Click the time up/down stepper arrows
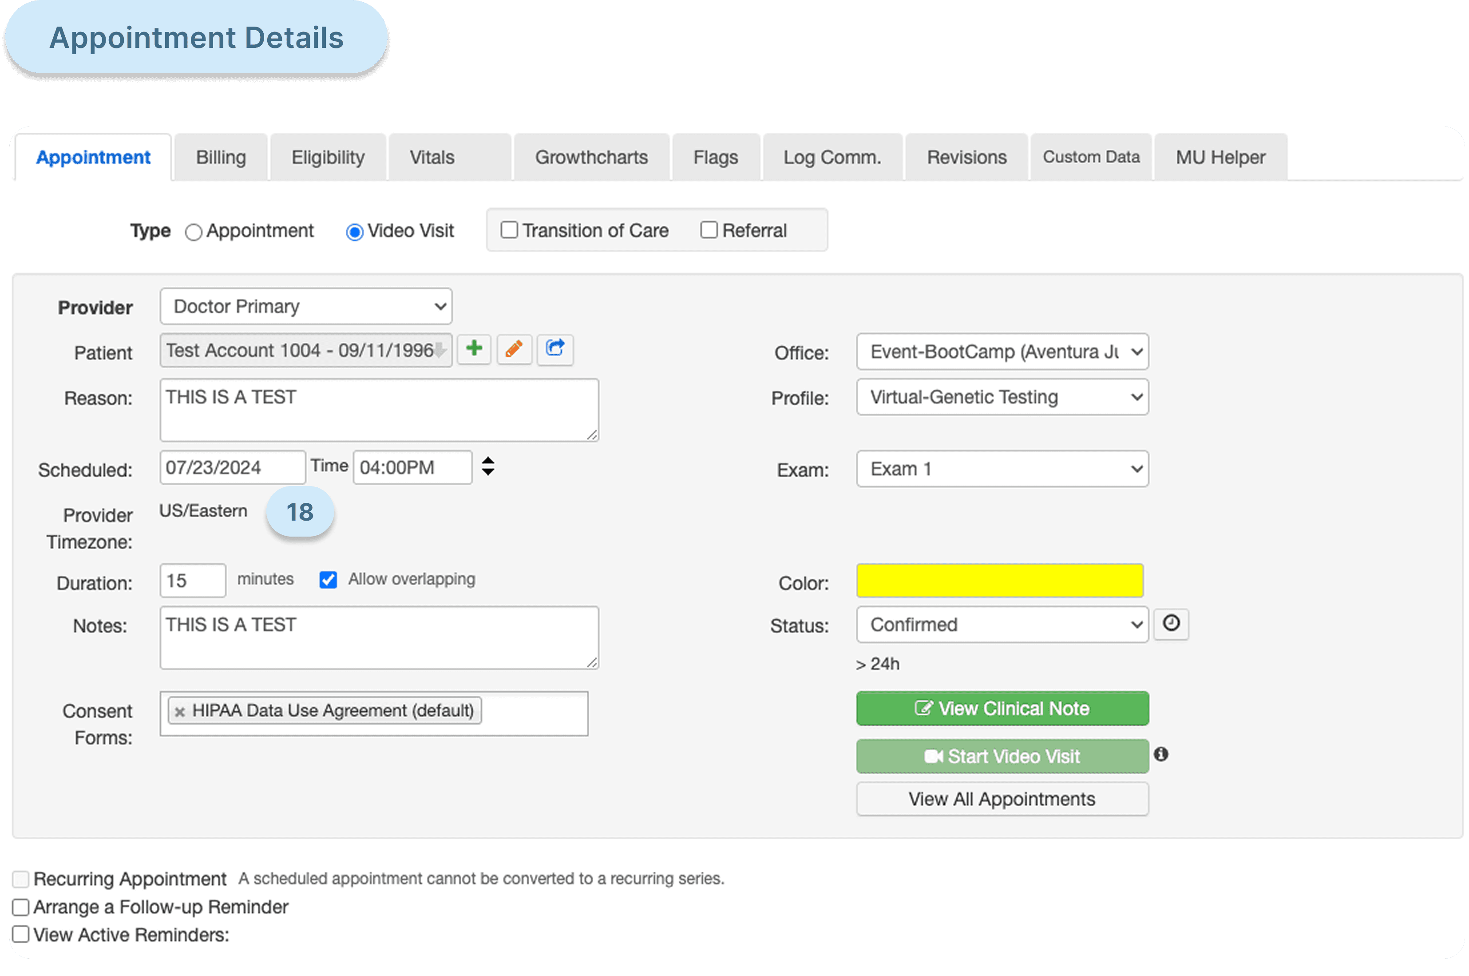 coord(488,466)
